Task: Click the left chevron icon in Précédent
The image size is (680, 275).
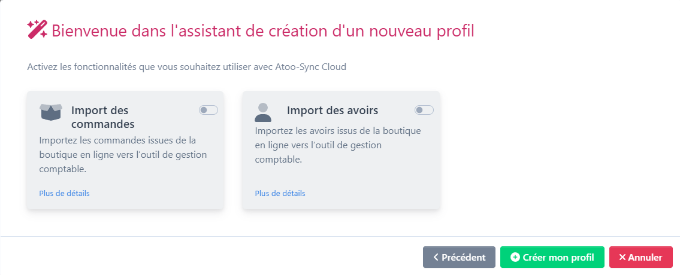Action: (436, 257)
